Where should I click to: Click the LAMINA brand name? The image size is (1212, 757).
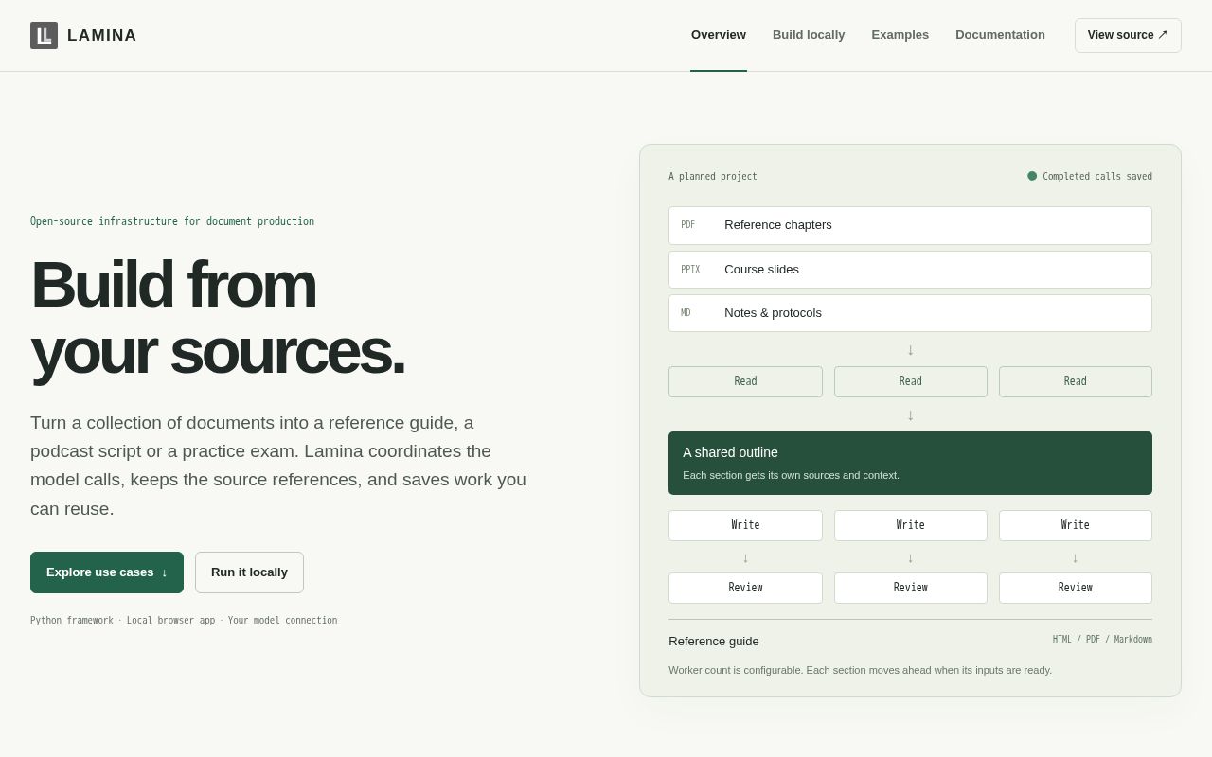102,35
